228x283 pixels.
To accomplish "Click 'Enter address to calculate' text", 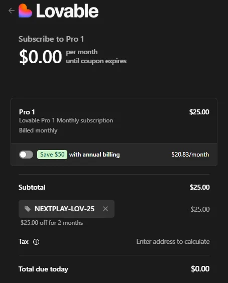I will (x=173, y=241).
